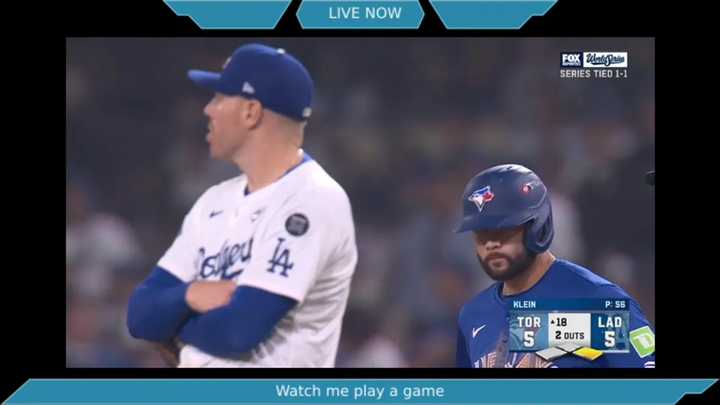The image size is (720, 405).
Task: Click the LAD team score box
Action: coord(610,332)
